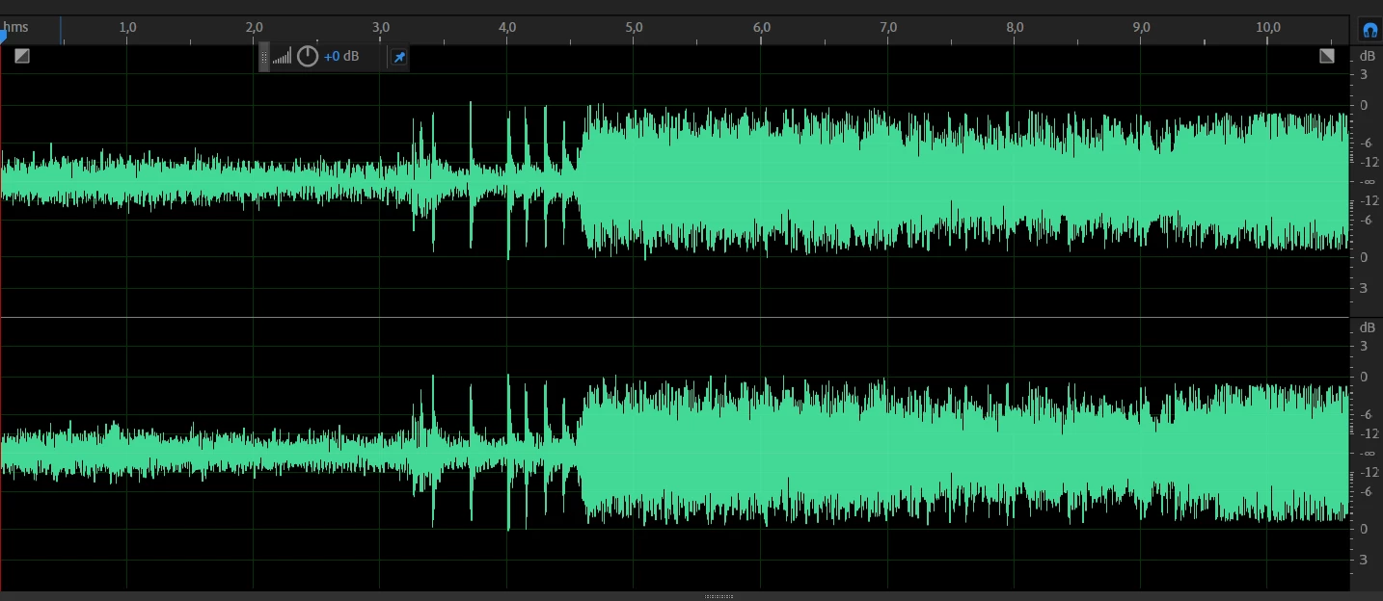Click the 5,0 mark on the time ruler
1383x601 pixels.
pos(635,28)
